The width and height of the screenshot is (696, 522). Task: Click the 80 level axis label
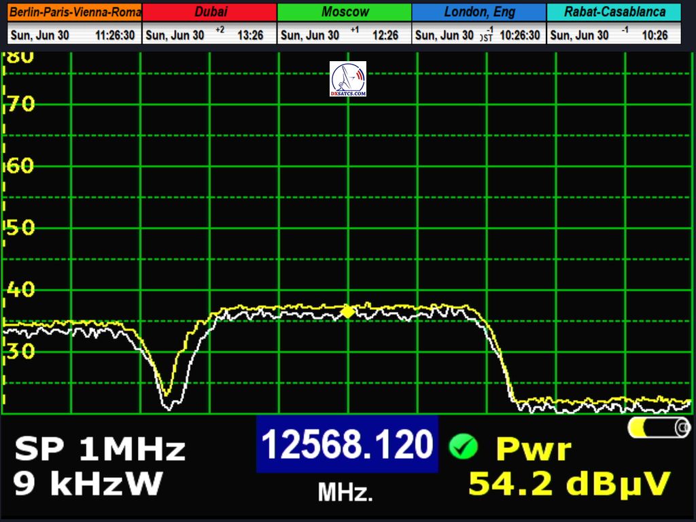19,57
